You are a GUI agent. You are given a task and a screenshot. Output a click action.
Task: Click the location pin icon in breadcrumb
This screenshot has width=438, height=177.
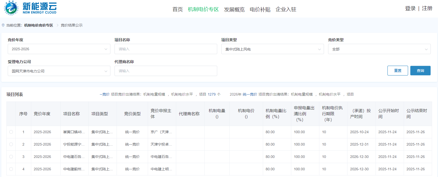pyautogui.click(x=3, y=25)
